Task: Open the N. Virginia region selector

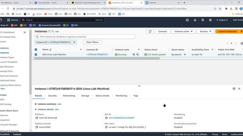Action: (x=222, y=20)
